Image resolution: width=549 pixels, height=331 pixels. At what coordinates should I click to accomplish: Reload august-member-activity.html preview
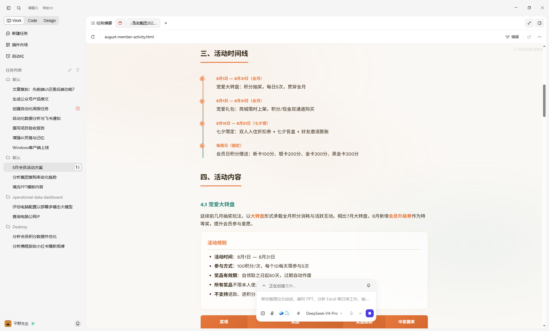pyautogui.click(x=93, y=37)
